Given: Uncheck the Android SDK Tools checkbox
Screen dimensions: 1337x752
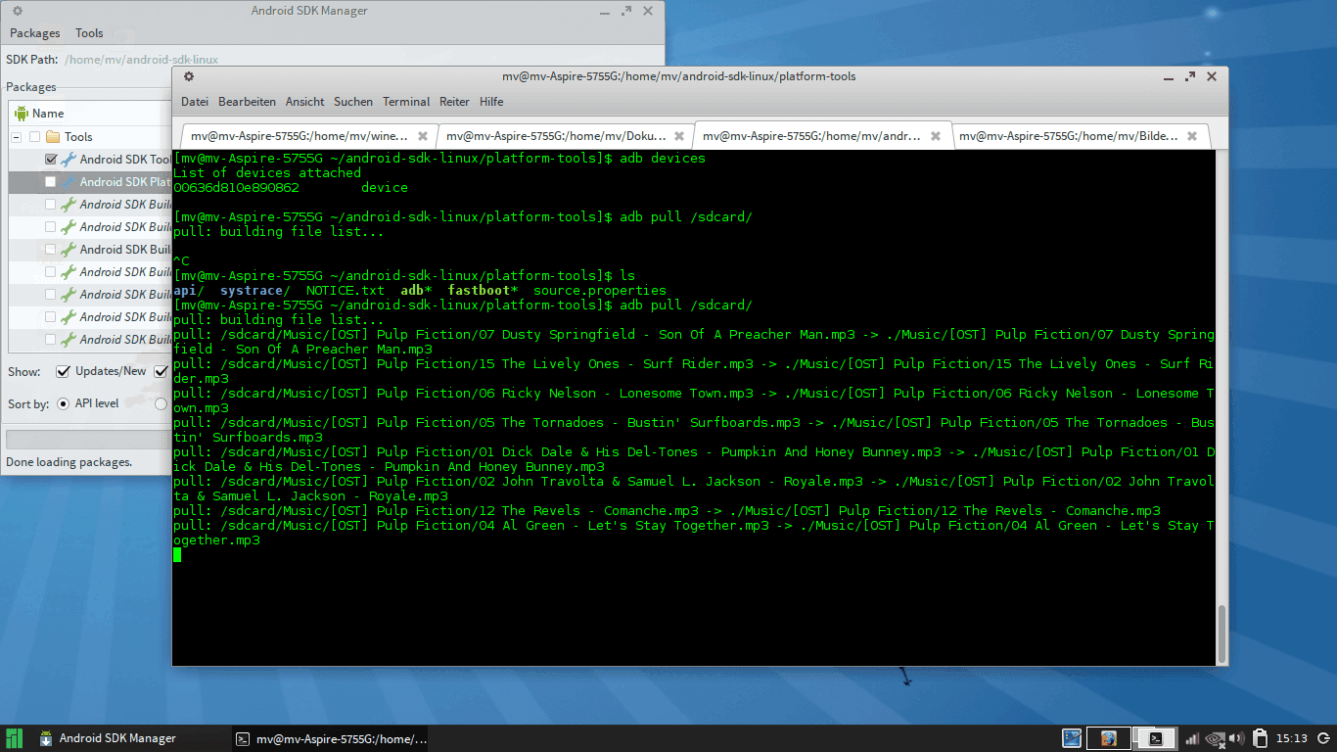Looking at the screenshot, I should tap(51, 159).
